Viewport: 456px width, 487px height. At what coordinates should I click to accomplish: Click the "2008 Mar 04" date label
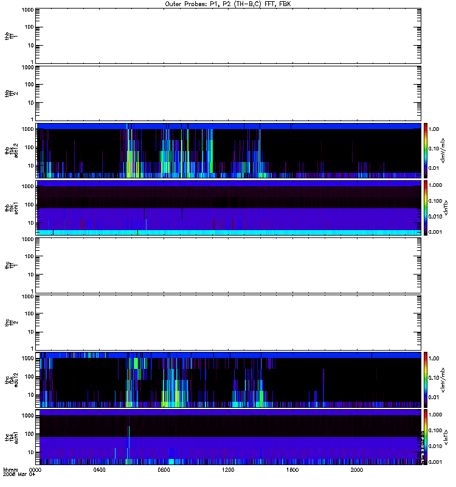[19, 475]
